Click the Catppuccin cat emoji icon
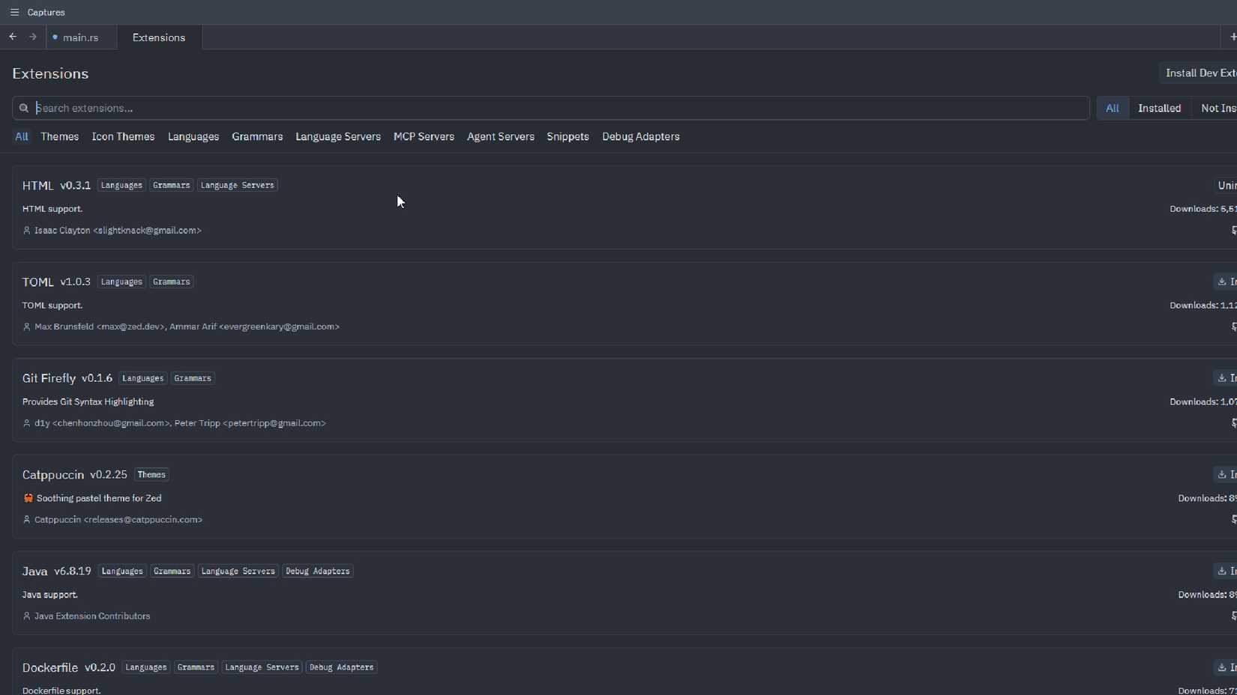 pos(28,498)
